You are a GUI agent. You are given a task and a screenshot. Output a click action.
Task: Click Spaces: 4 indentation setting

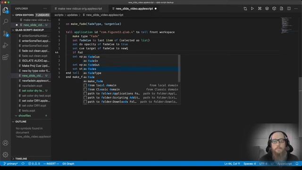[x=250, y=164]
